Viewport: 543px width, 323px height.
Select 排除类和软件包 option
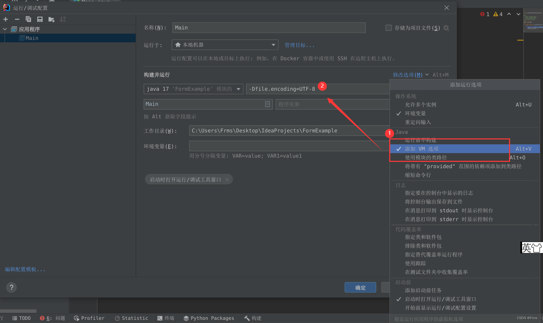(x=465, y=246)
